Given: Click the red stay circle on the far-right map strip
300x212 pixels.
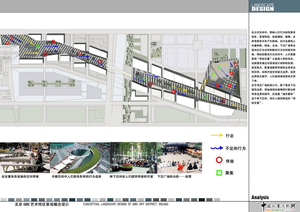Looking at the screenshot, I should (223, 101).
